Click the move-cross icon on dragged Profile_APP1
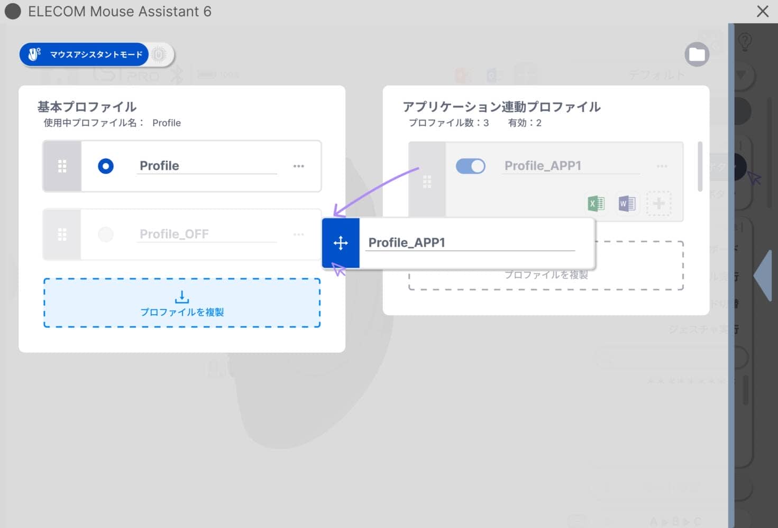Viewport: 778px width, 528px height. [x=341, y=243]
